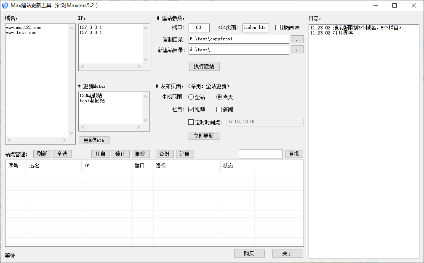Screen dimensions: 424x263
Task: Click the 更新Meta button
Action: click(94, 140)
